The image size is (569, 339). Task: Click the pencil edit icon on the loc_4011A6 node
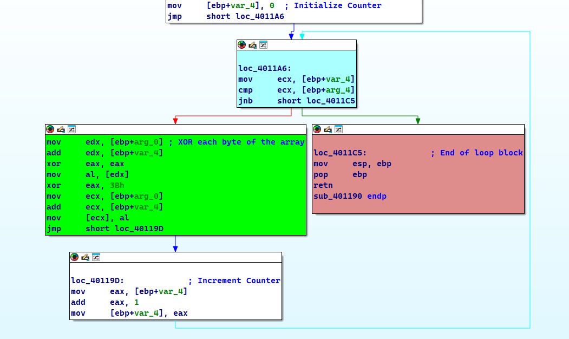tap(252, 45)
